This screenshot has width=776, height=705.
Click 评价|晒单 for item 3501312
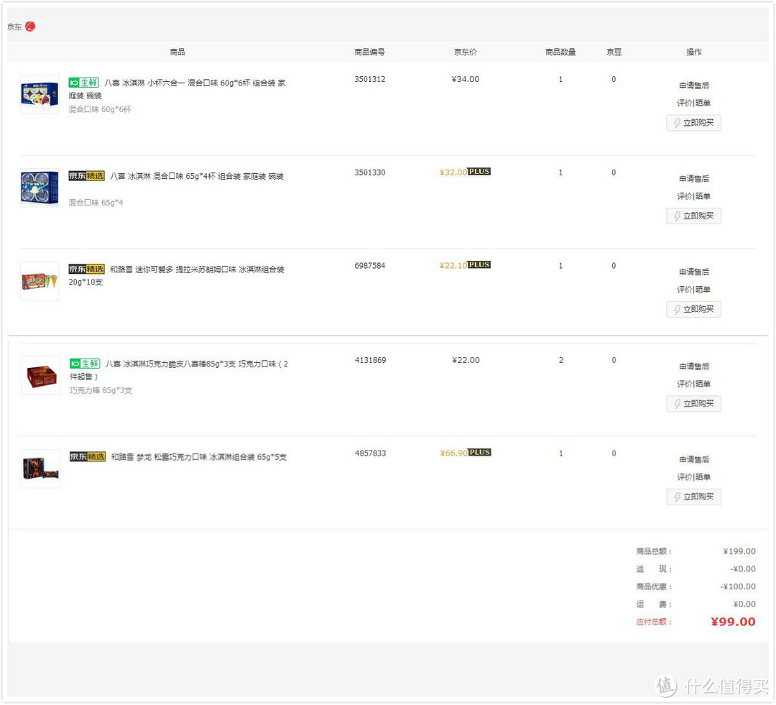point(694,103)
